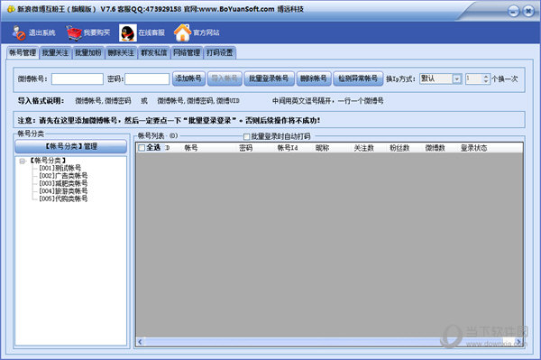Image resolution: width=541 pixels, height=360 pixels.
Task: Open the 换Ip方式 dropdown arrow
Action: (457, 79)
